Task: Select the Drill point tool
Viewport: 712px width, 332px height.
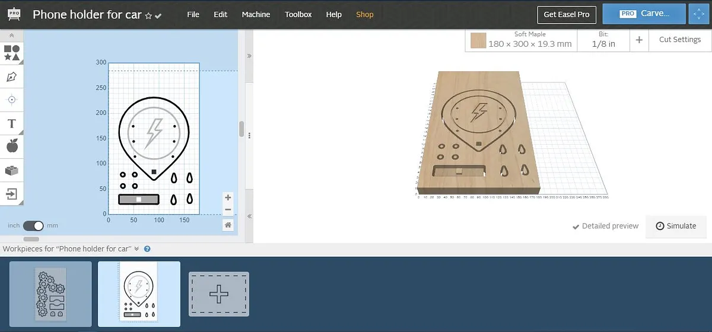Action: tap(11, 100)
